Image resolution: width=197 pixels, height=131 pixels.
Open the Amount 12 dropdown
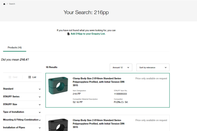pyautogui.click(x=121, y=67)
